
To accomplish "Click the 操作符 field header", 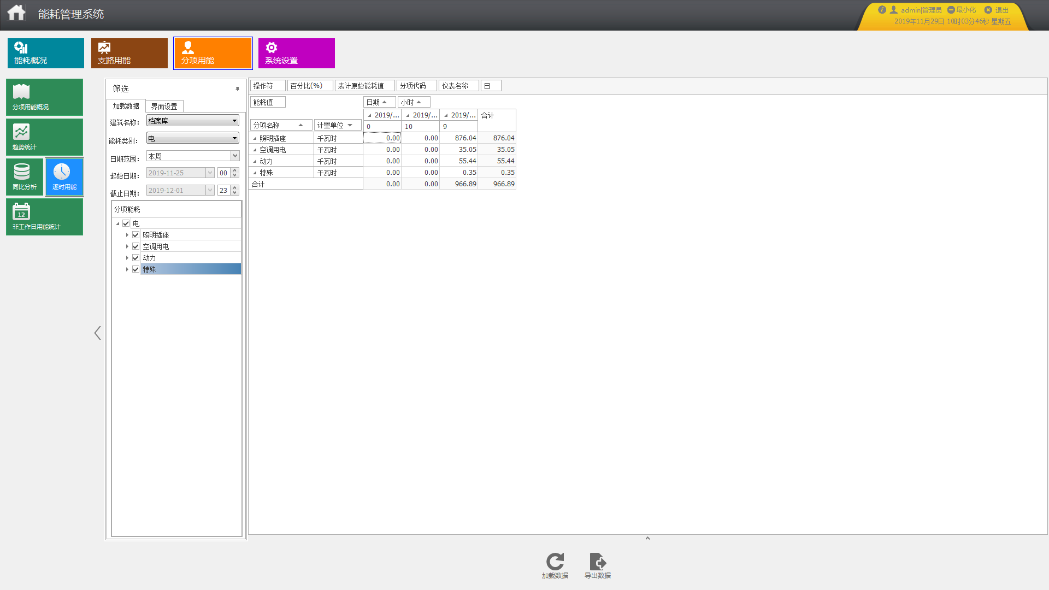I will [x=268, y=86].
